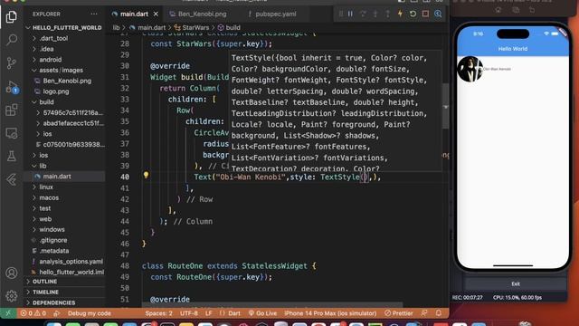The image size is (579, 326).
Task: Stop the debug session
Action: 425,14
